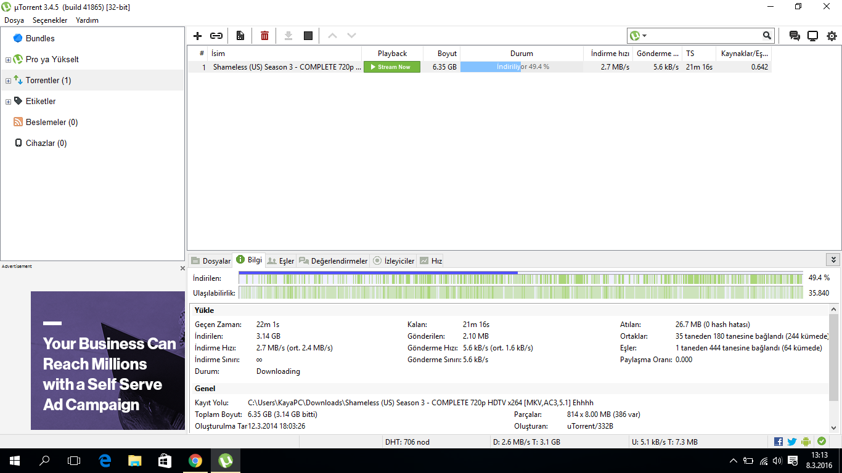Click the İndirilen pieces download bar

(521, 278)
